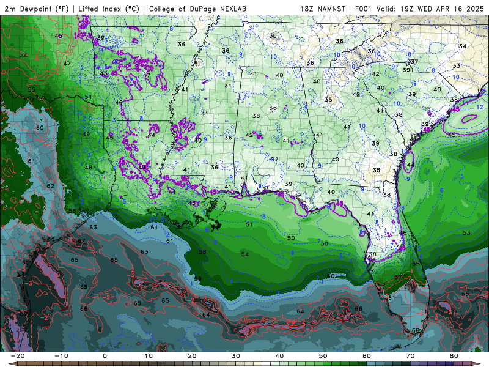
Task: Click the blue lifted index value 11
Action: (321, 40)
